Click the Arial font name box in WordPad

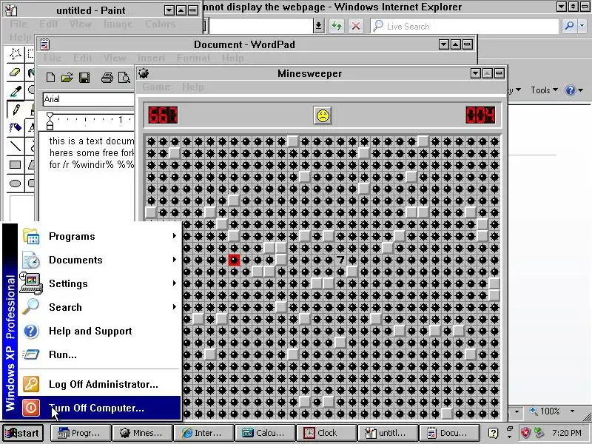(88, 99)
